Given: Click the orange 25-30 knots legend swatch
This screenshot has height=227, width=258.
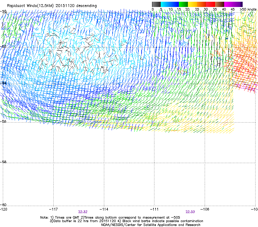Looking at the screenshot, I should tap(202, 4).
